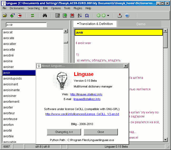
Task: Click the lightbulb icon in About dialog title
Action: click(x=39, y=66)
